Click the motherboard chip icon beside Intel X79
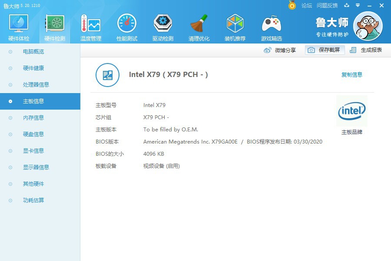The image size is (391, 261). tap(107, 75)
